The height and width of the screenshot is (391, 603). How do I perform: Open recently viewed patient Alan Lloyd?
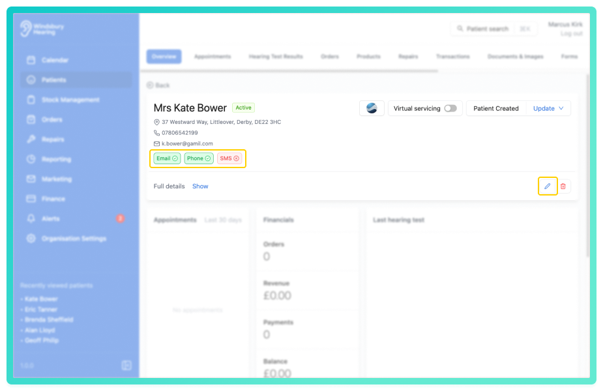(x=40, y=330)
